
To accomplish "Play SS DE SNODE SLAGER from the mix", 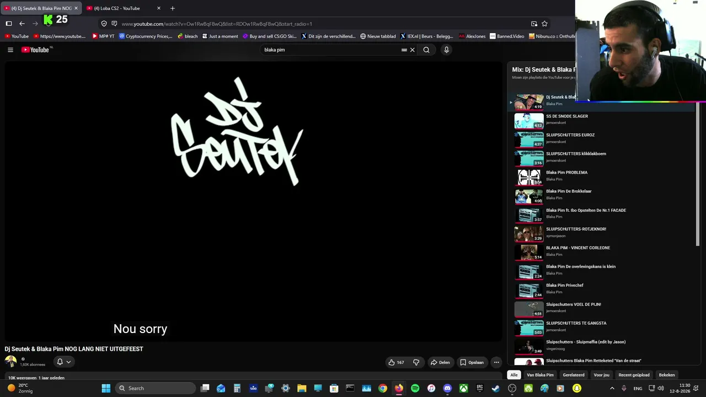I will tap(601, 120).
